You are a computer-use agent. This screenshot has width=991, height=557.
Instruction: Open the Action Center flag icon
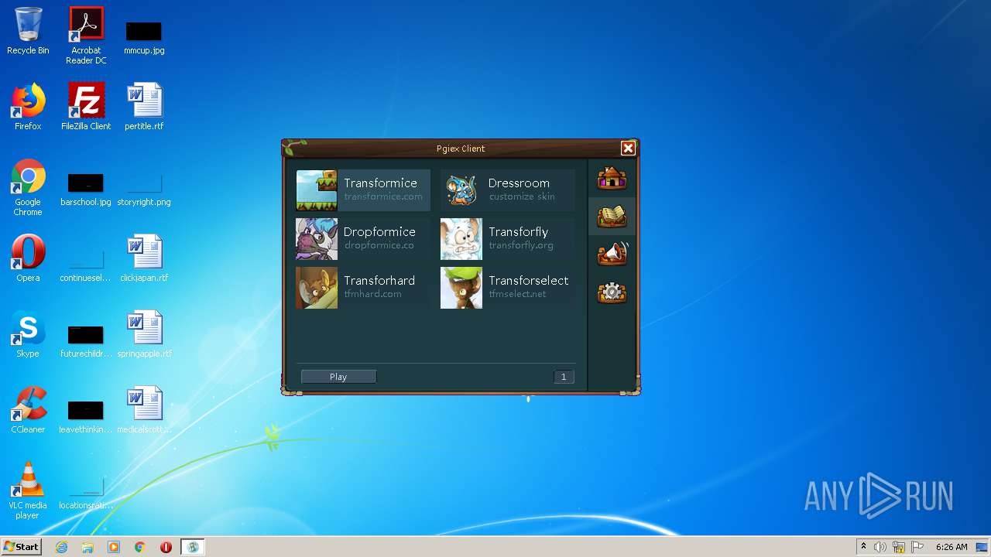[x=917, y=547]
